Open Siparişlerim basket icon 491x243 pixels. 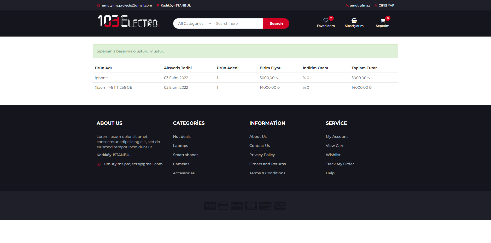click(x=354, y=21)
